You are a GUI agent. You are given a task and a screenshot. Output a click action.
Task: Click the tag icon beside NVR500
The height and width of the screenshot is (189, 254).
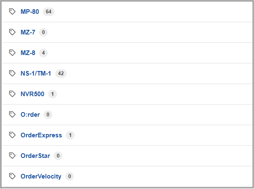pyautogui.click(x=13, y=94)
